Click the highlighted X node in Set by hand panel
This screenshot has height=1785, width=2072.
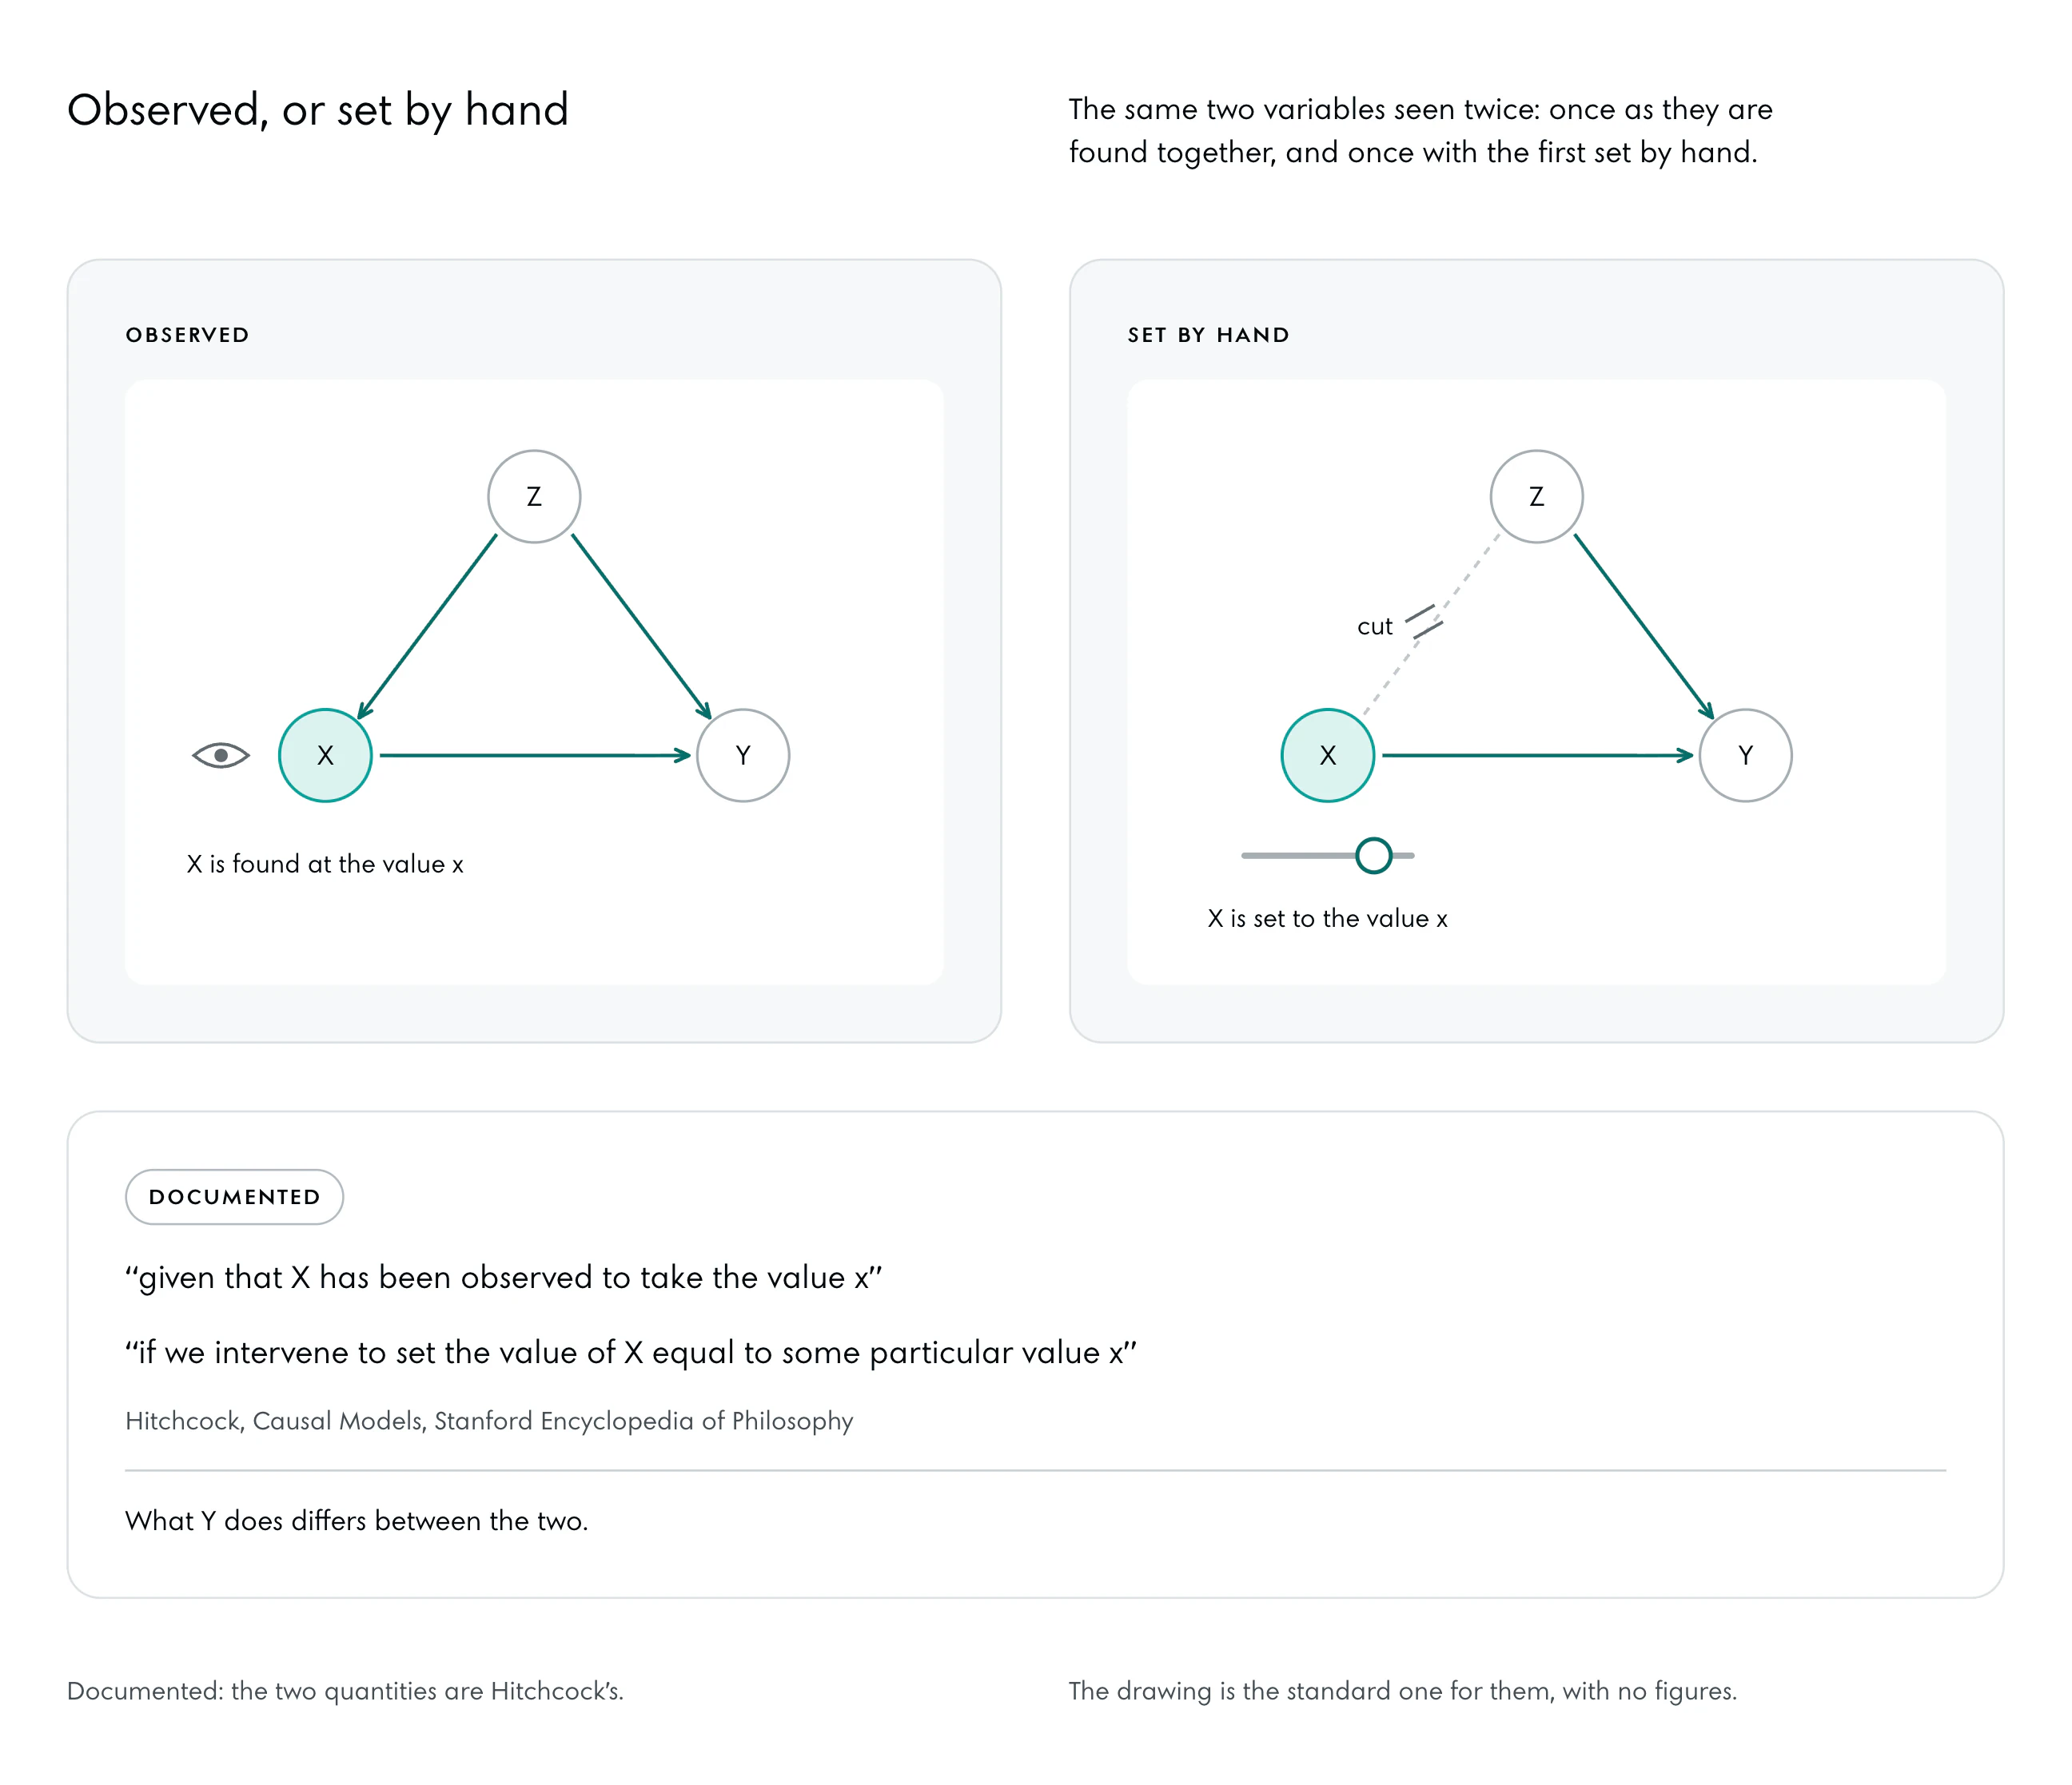pyautogui.click(x=1328, y=756)
